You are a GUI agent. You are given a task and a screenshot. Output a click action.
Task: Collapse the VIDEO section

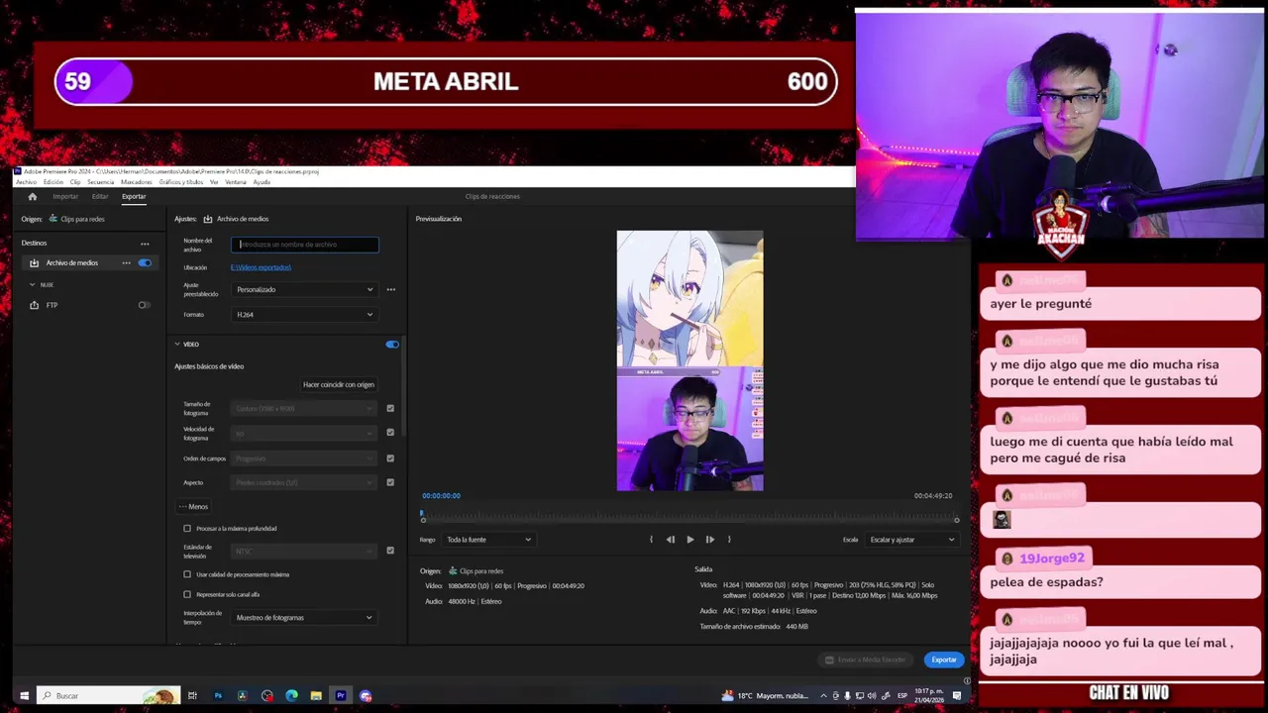tap(177, 345)
